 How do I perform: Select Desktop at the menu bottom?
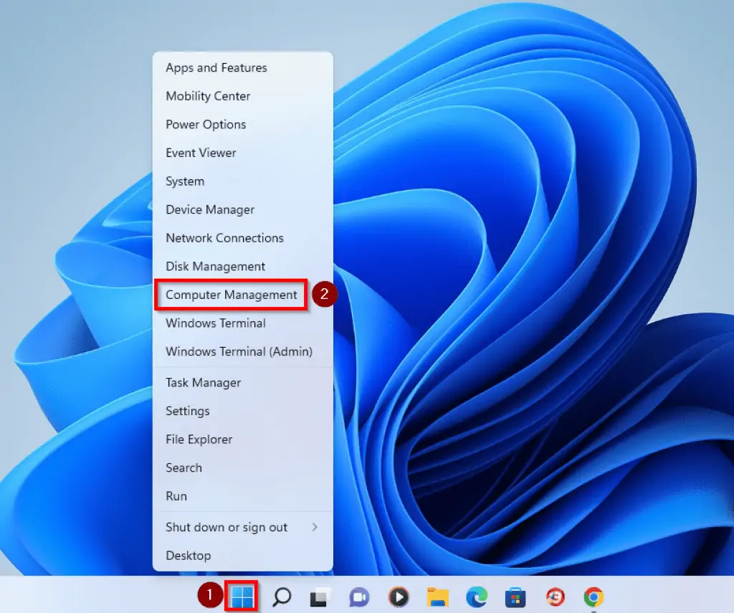click(x=189, y=556)
